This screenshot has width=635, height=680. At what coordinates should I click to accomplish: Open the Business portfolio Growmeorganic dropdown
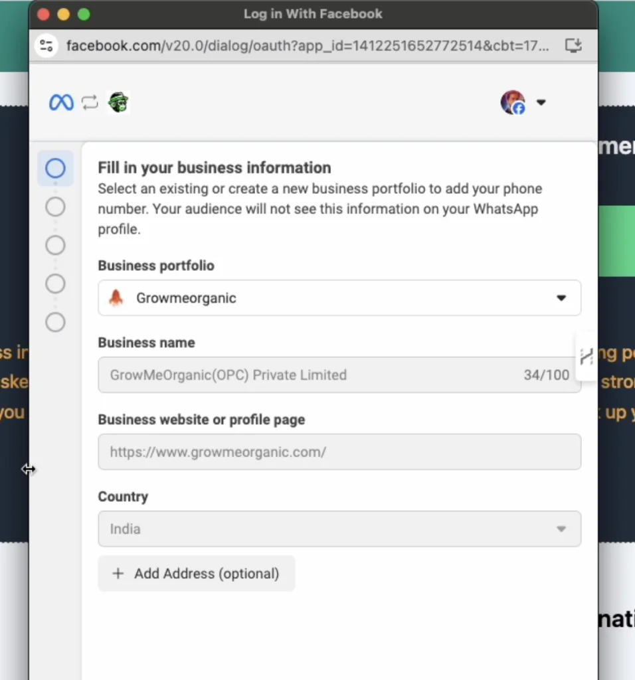(339, 298)
